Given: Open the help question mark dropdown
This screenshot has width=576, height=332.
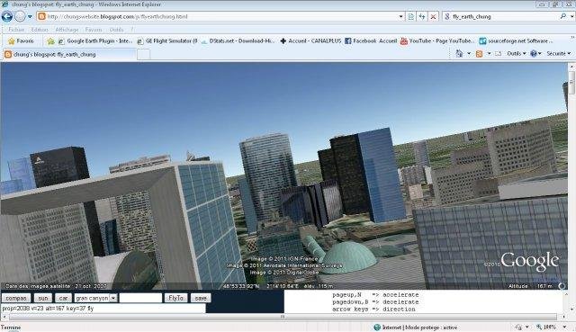Looking at the screenshot, I should pos(536,54).
